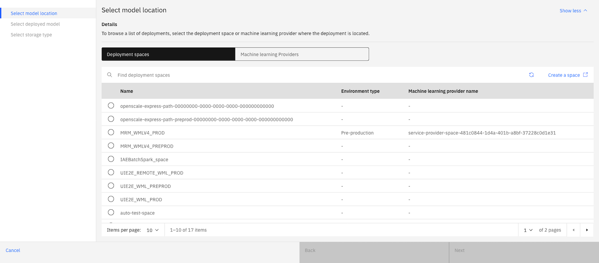
Task: Collapse details with Show less chevron
Action: click(x=585, y=11)
